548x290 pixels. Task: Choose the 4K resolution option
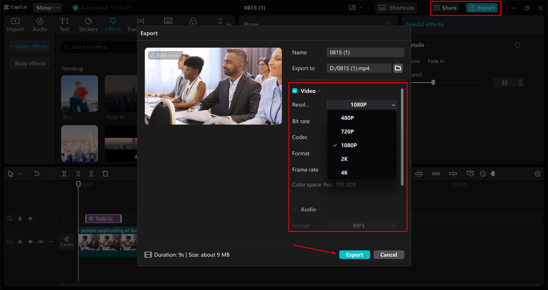pyautogui.click(x=362, y=172)
